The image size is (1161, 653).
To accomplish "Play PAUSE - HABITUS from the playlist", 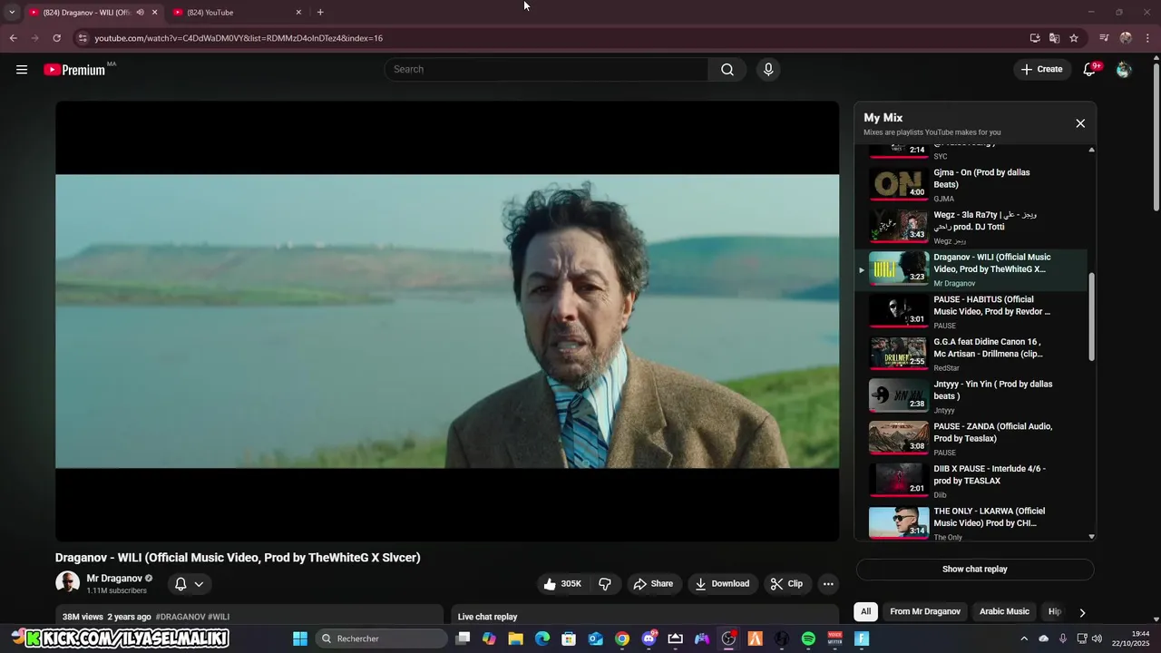I will click(971, 312).
